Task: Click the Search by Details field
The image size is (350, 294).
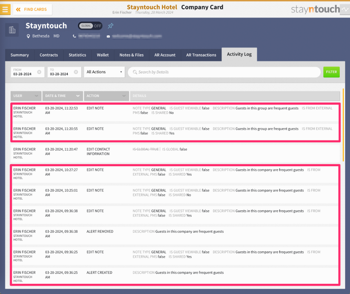Action: coord(224,72)
